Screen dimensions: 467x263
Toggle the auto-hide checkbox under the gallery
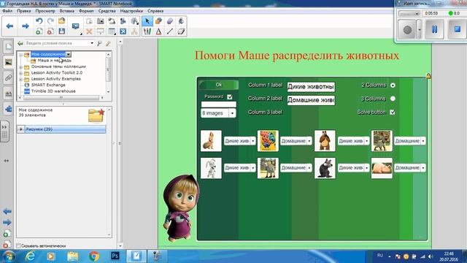(x=18, y=245)
